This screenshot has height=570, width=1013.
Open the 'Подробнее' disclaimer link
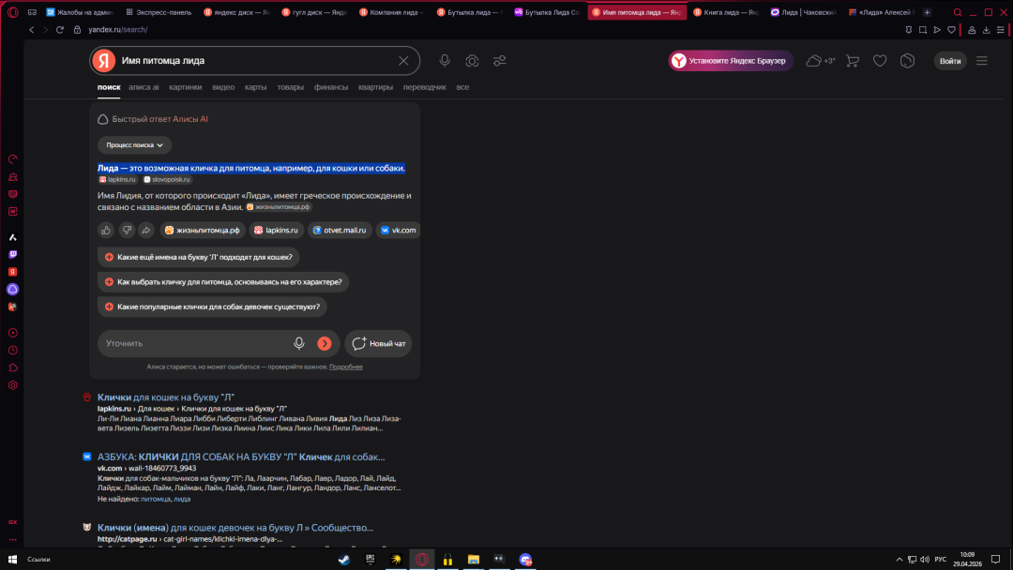coord(345,367)
